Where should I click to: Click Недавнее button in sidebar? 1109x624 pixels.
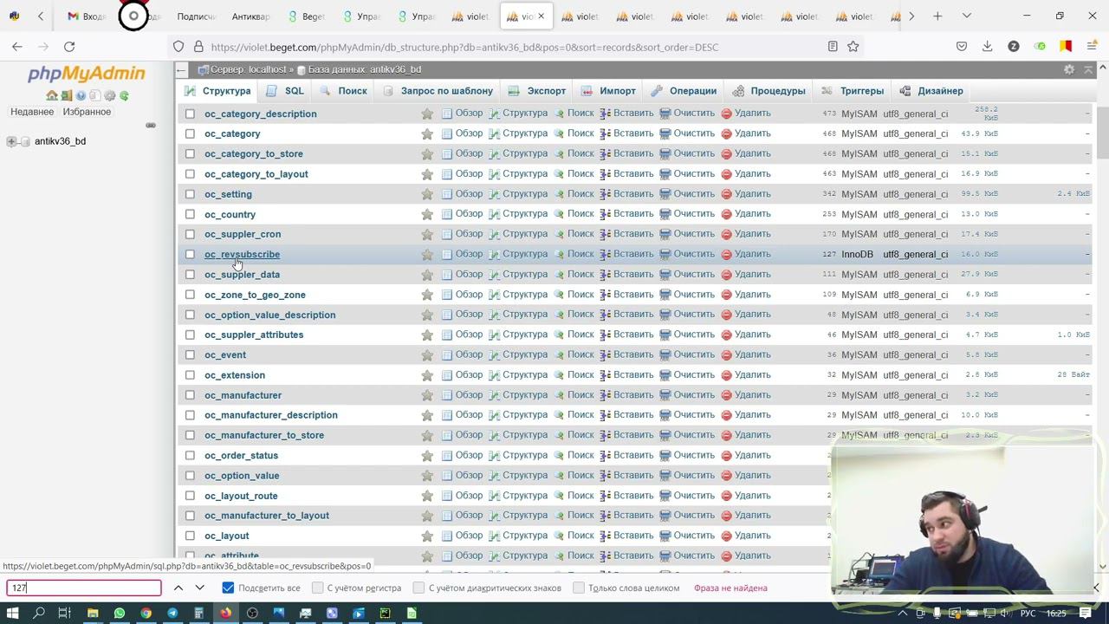[x=33, y=112]
